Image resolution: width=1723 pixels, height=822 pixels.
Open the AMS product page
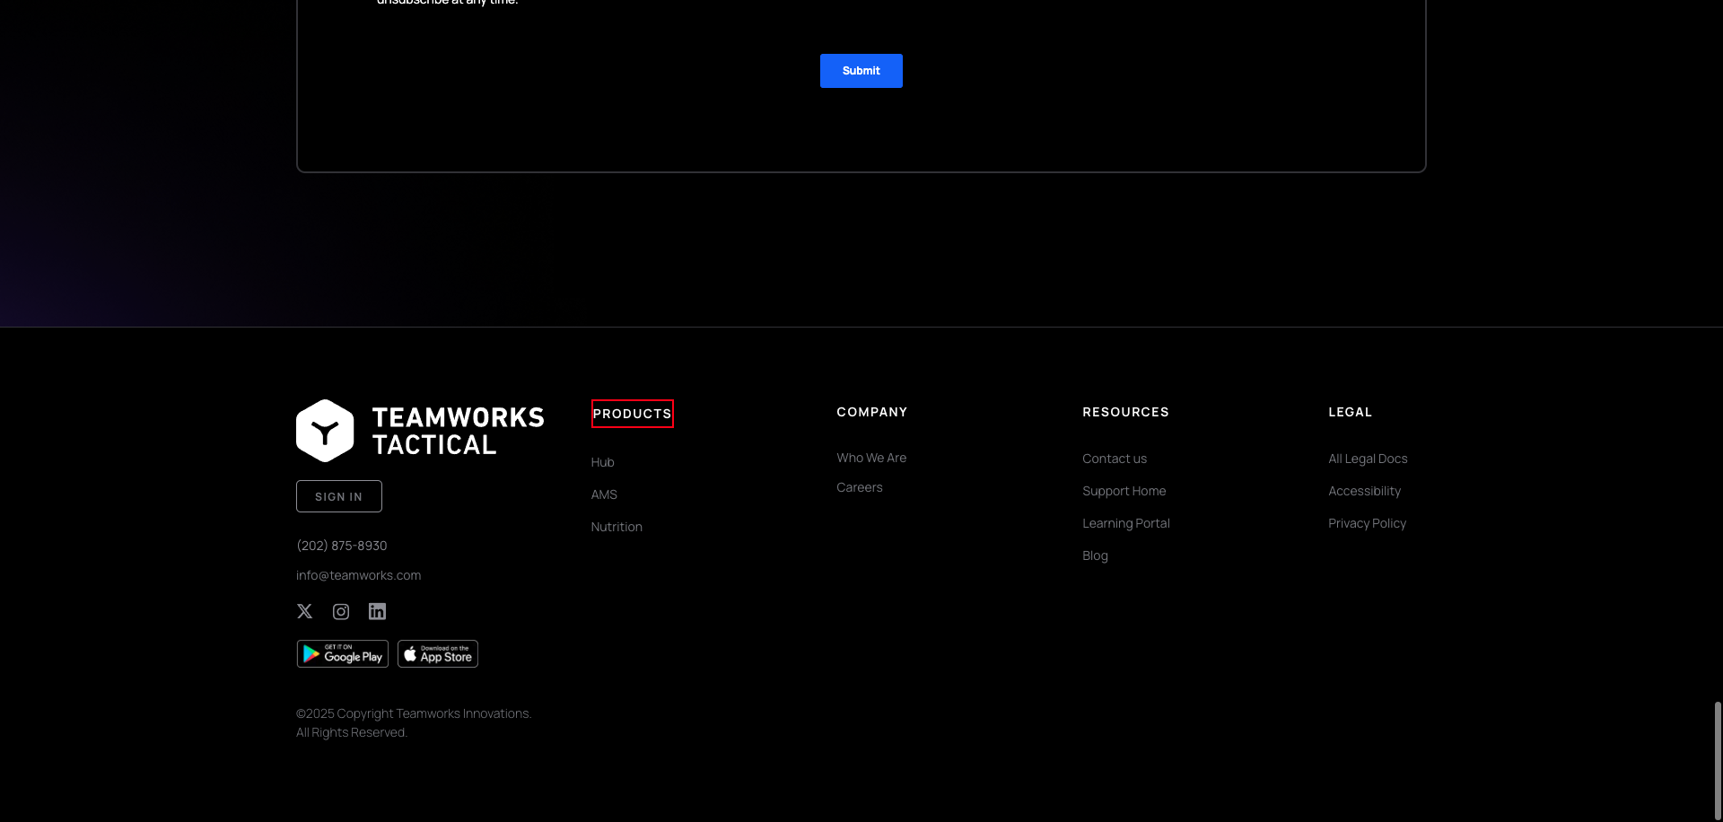tap(604, 494)
